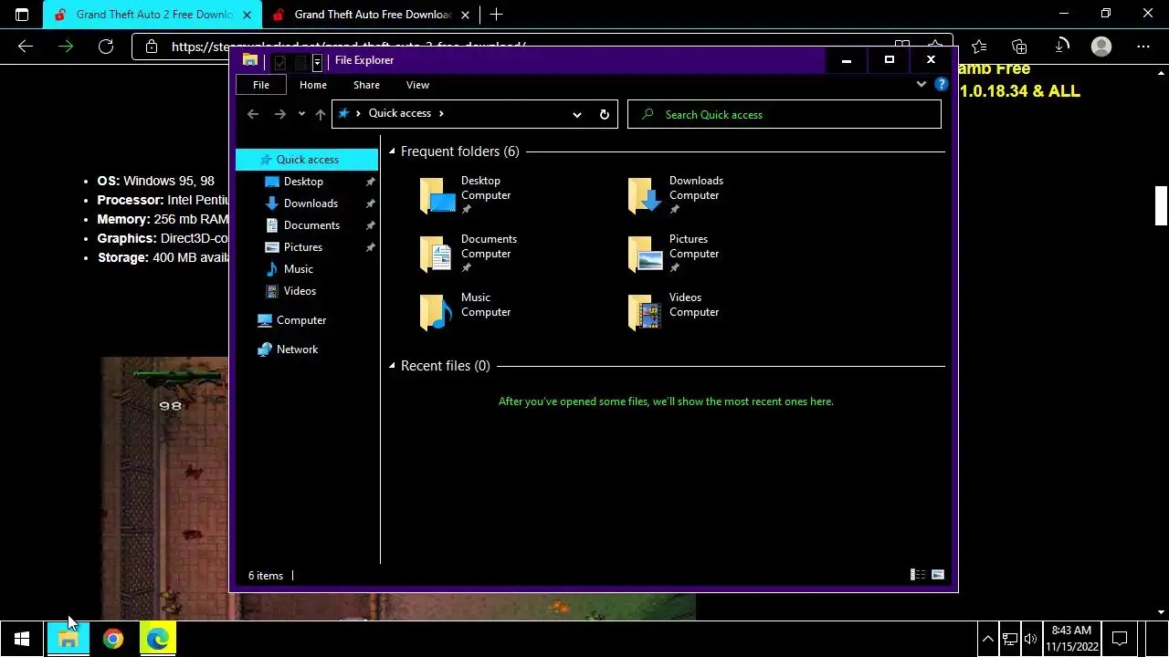1169x657 pixels.
Task: Select Desktop in the navigation pane
Action: click(x=303, y=182)
